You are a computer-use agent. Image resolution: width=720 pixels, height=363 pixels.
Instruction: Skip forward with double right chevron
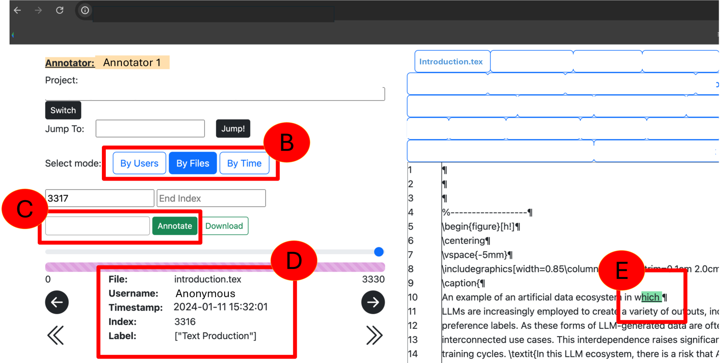[375, 335]
